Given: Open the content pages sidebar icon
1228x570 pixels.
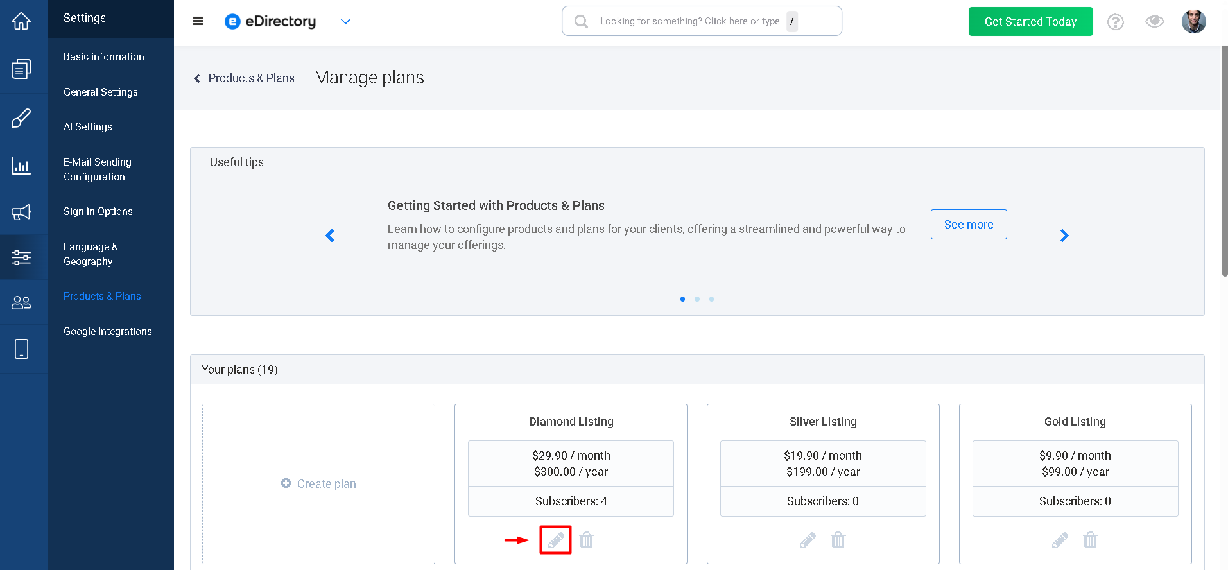Looking at the screenshot, I should (21, 69).
